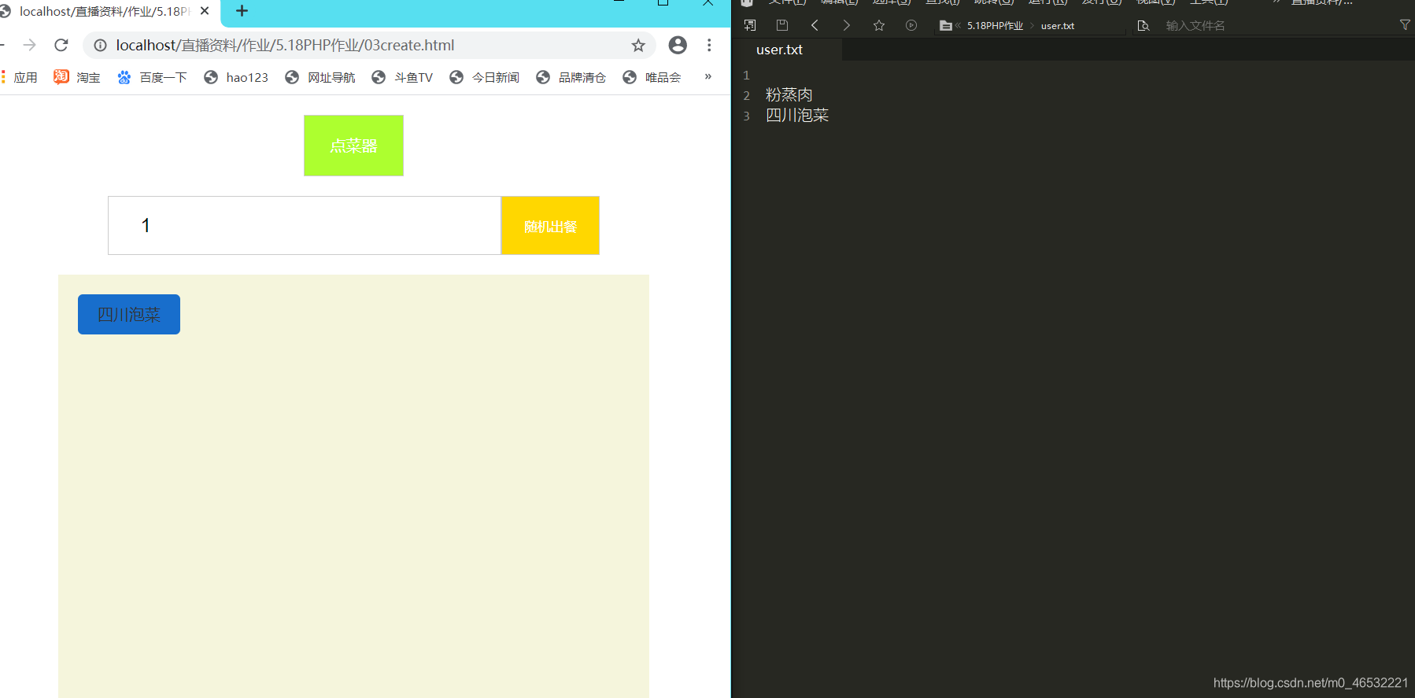Select the user.txt editor tab

779,50
